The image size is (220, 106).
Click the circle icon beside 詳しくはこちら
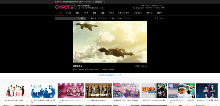pos(136,66)
